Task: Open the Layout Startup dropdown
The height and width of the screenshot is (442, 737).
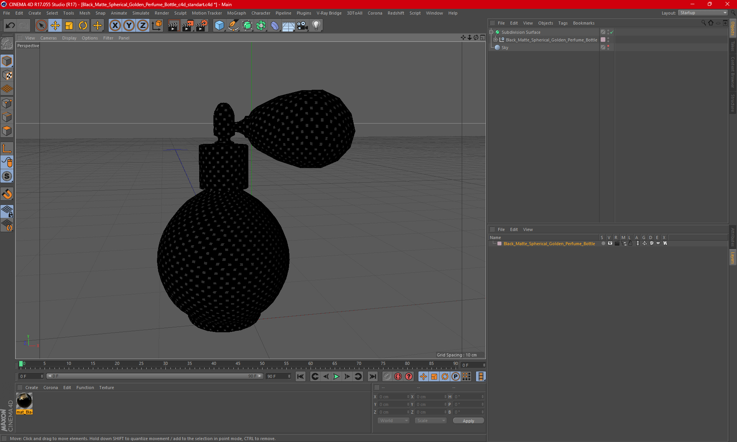Action: 703,13
